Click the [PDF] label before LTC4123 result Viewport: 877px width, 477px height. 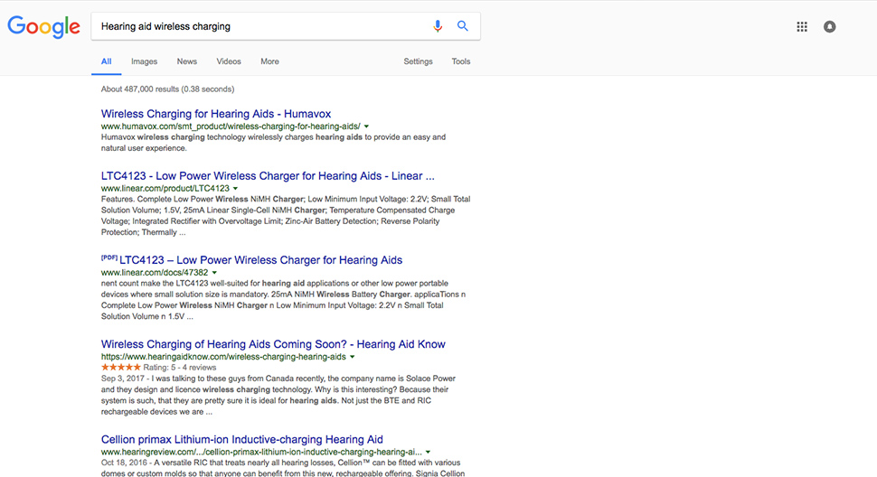(109, 257)
